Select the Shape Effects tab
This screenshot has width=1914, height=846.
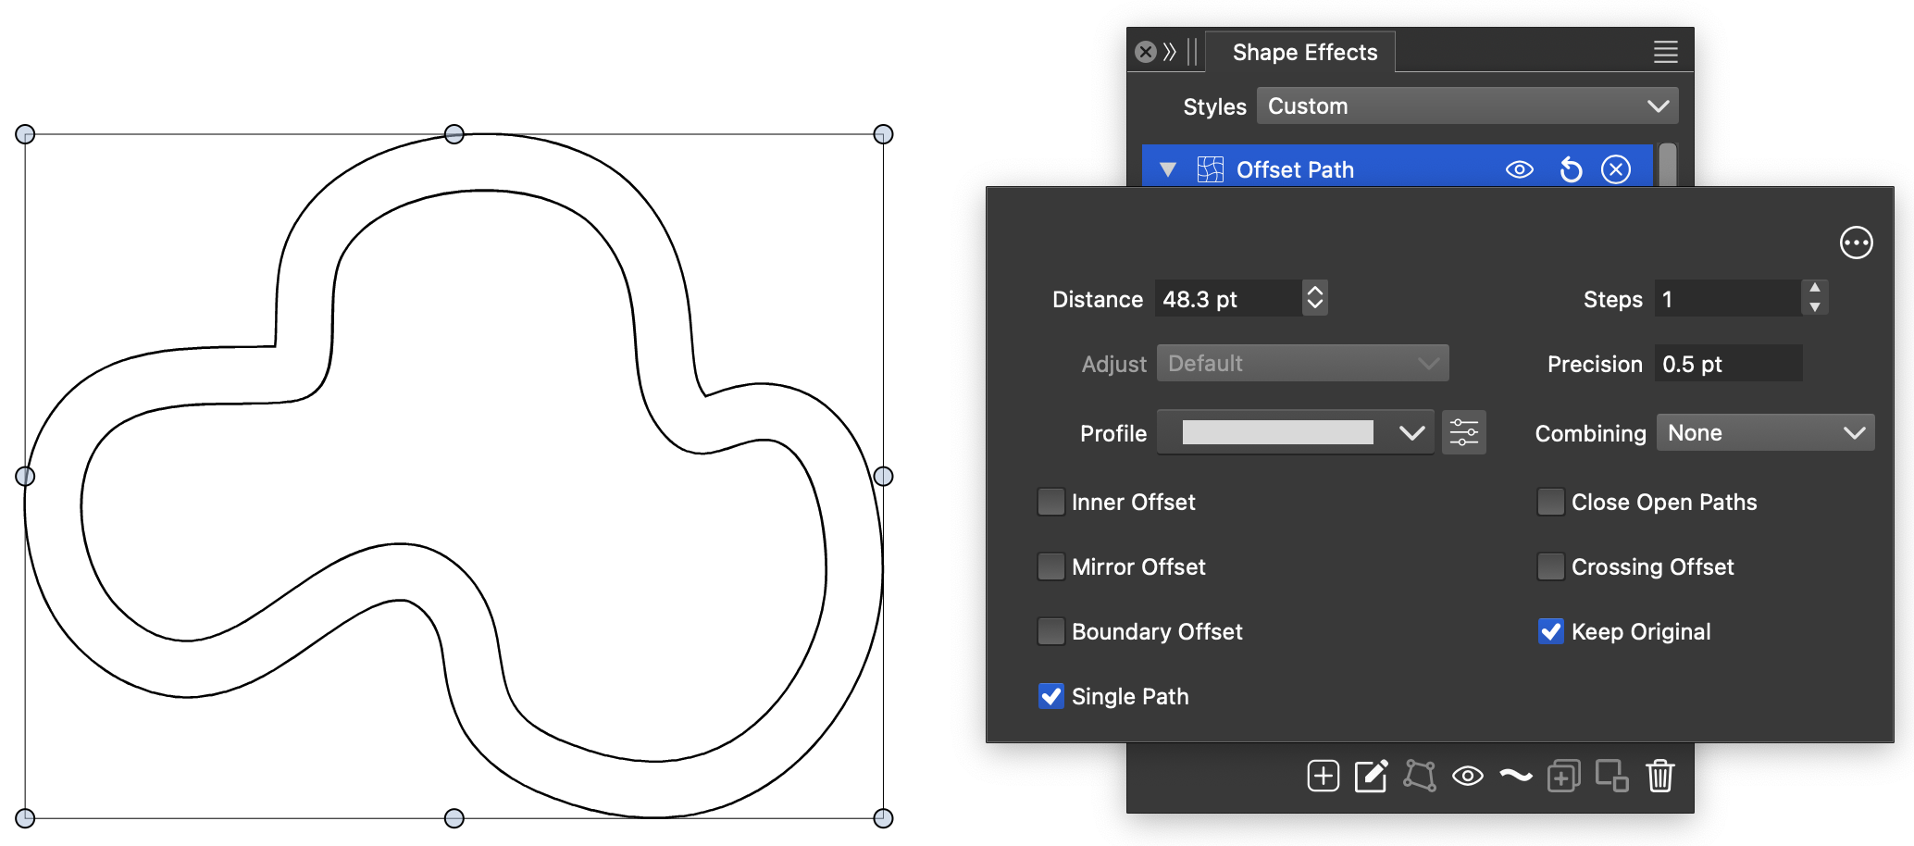tap(1304, 53)
